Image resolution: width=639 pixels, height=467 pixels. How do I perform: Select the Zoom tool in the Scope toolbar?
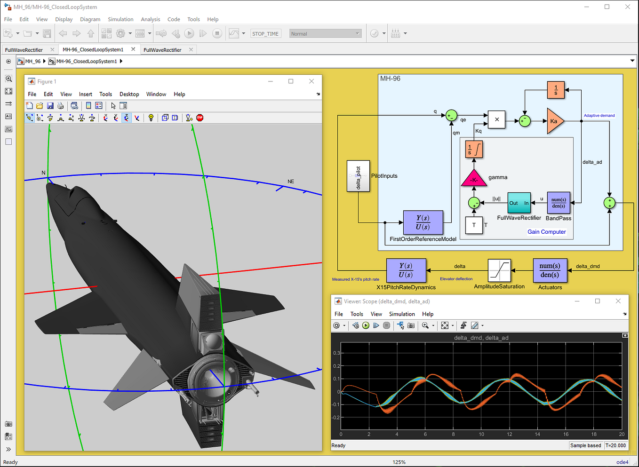[x=425, y=325]
